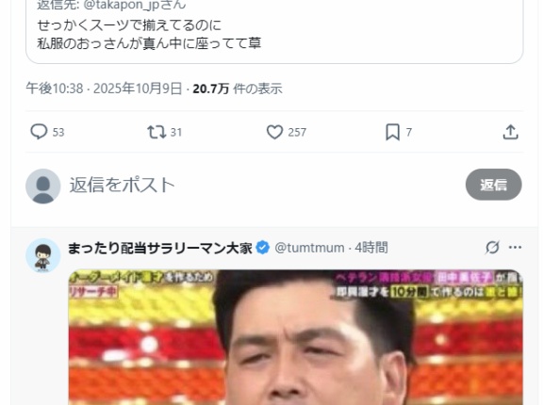543x405 pixels.
Task: Click the 午後10:38 · 2025年10月9日 timestamp
Action: click(x=104, y=89)
